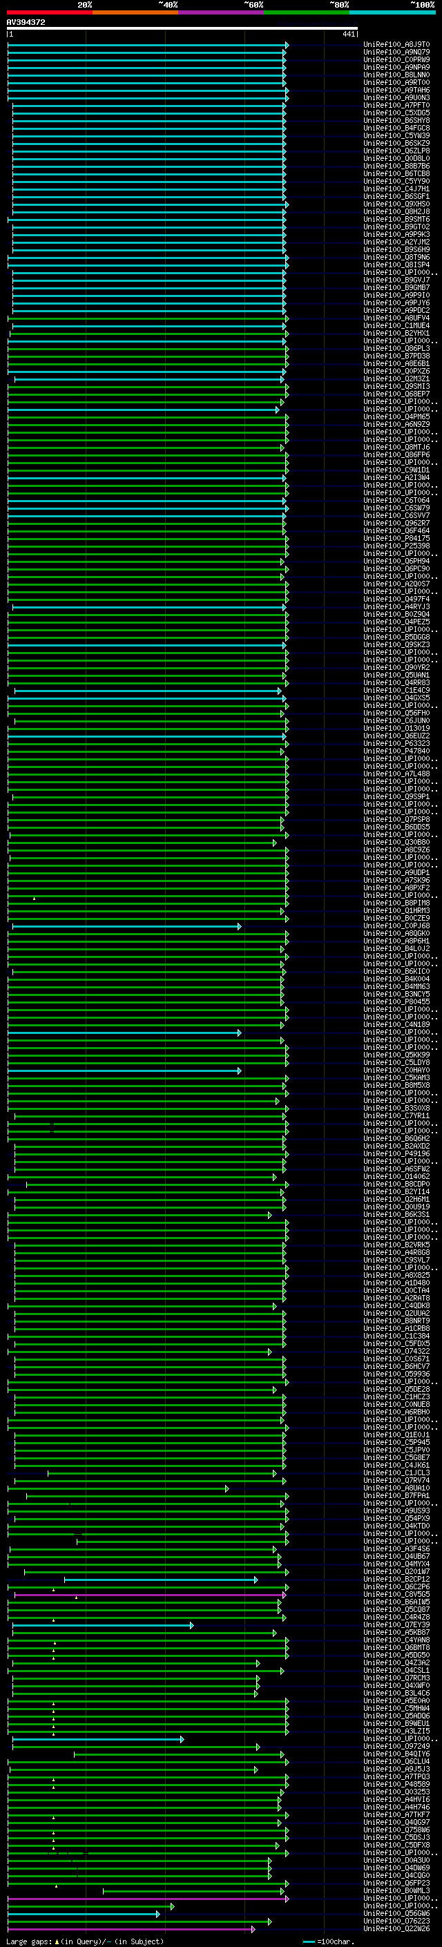Click the UniRef100_C1MUE4 label

(396, 326)
